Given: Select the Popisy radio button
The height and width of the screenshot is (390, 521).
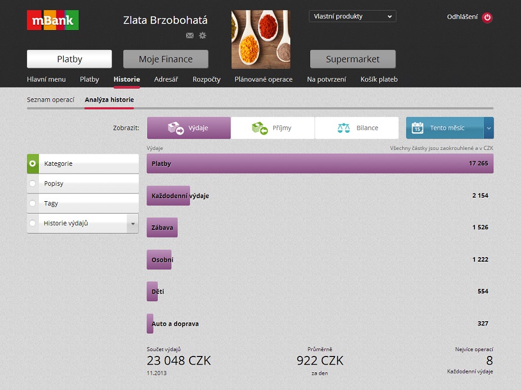Looking at the screenshot, I should pos(32,183).
